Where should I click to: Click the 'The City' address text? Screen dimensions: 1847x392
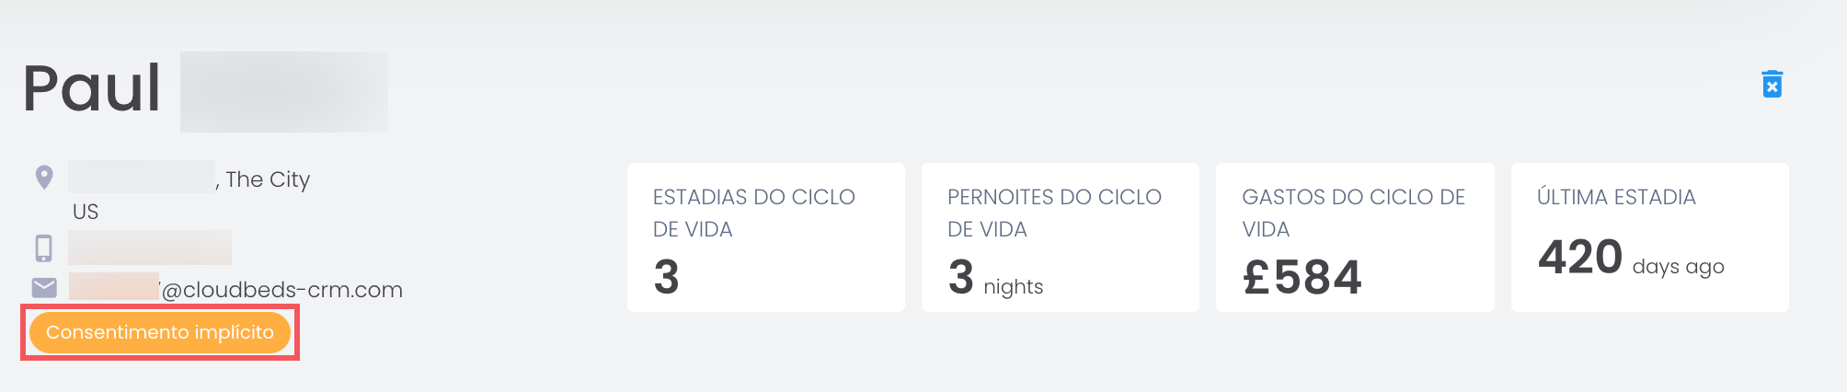[268, 179]
